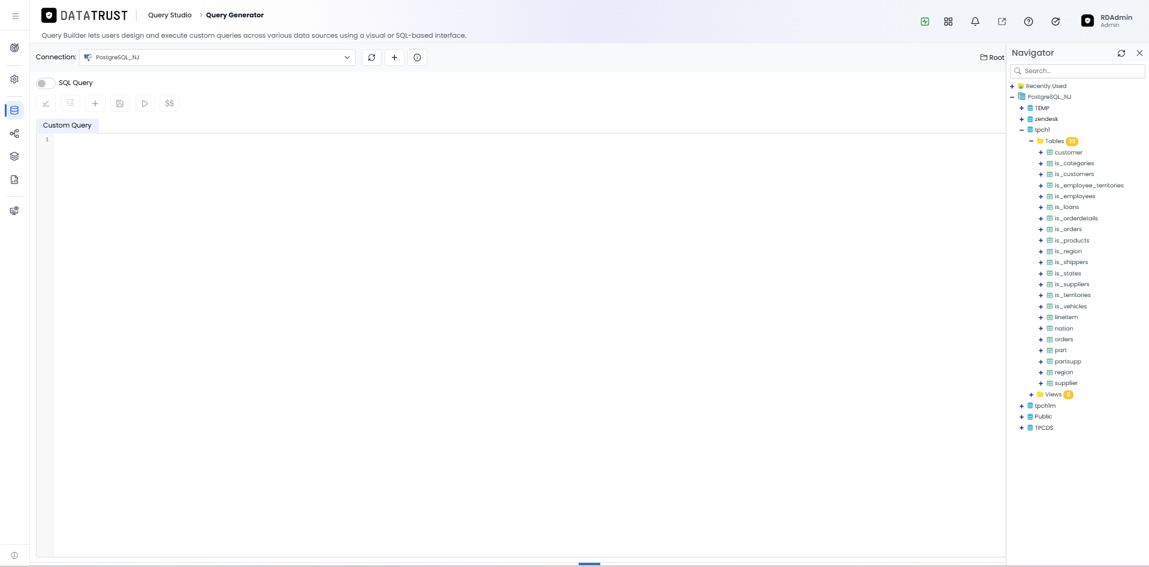Select the is_employee_territories table

1089,186
